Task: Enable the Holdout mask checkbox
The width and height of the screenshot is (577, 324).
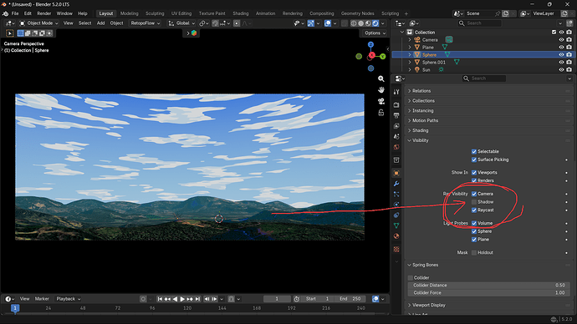Action: pyautogui.click(x=474, y=253)
